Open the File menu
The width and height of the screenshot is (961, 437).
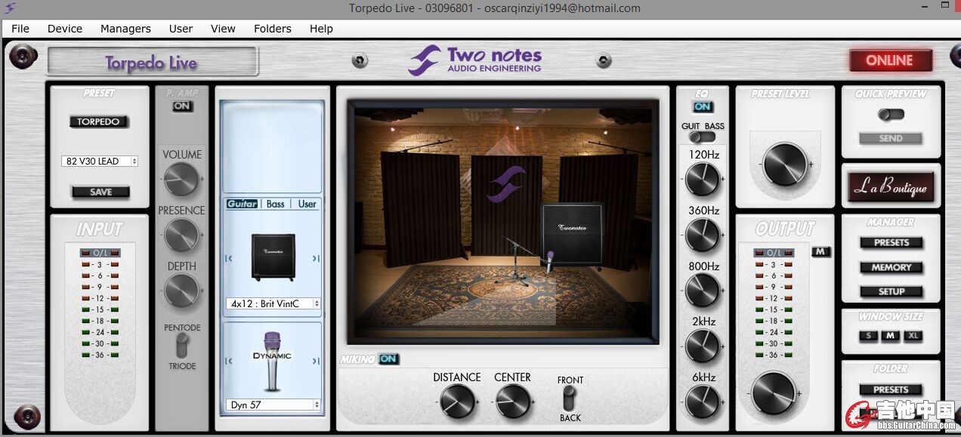[20, 29]
